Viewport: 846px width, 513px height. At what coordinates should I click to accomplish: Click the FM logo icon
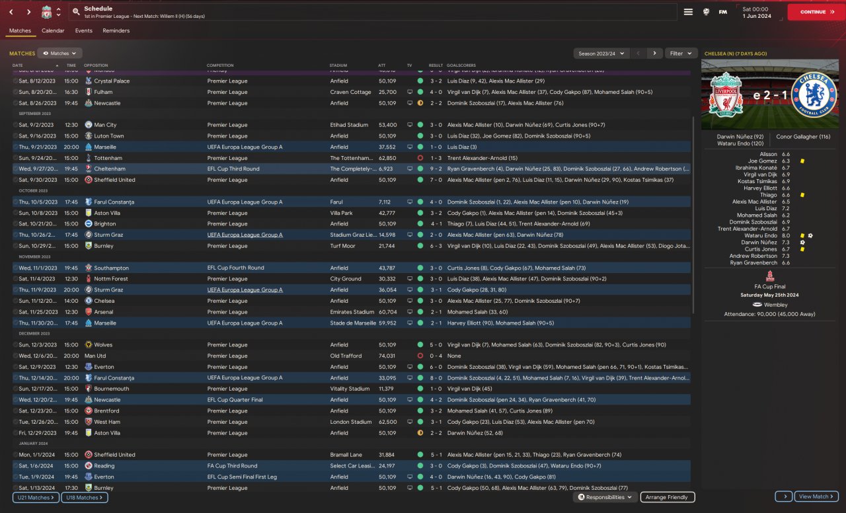[x=722, y=12]
